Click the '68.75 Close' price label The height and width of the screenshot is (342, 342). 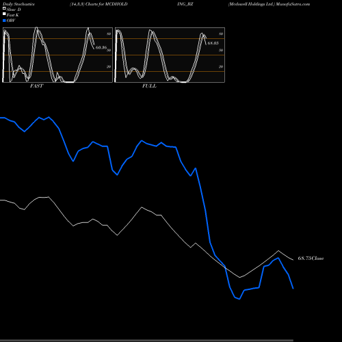tap(311, 259)
